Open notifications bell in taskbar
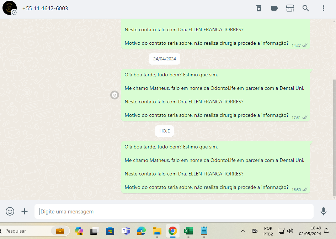The width and height of the screenshot is (336, 239). (326, 231)
